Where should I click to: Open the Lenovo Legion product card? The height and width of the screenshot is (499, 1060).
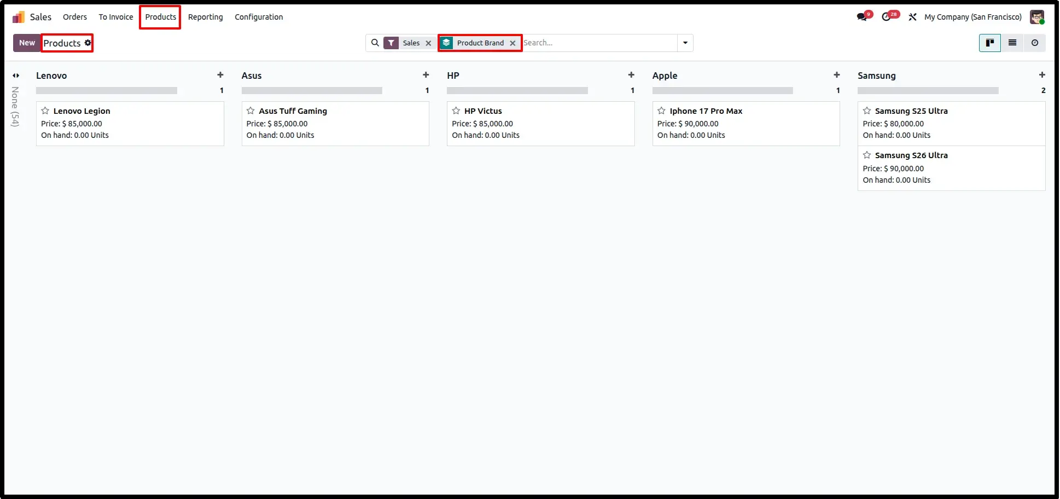coord(130,124)
